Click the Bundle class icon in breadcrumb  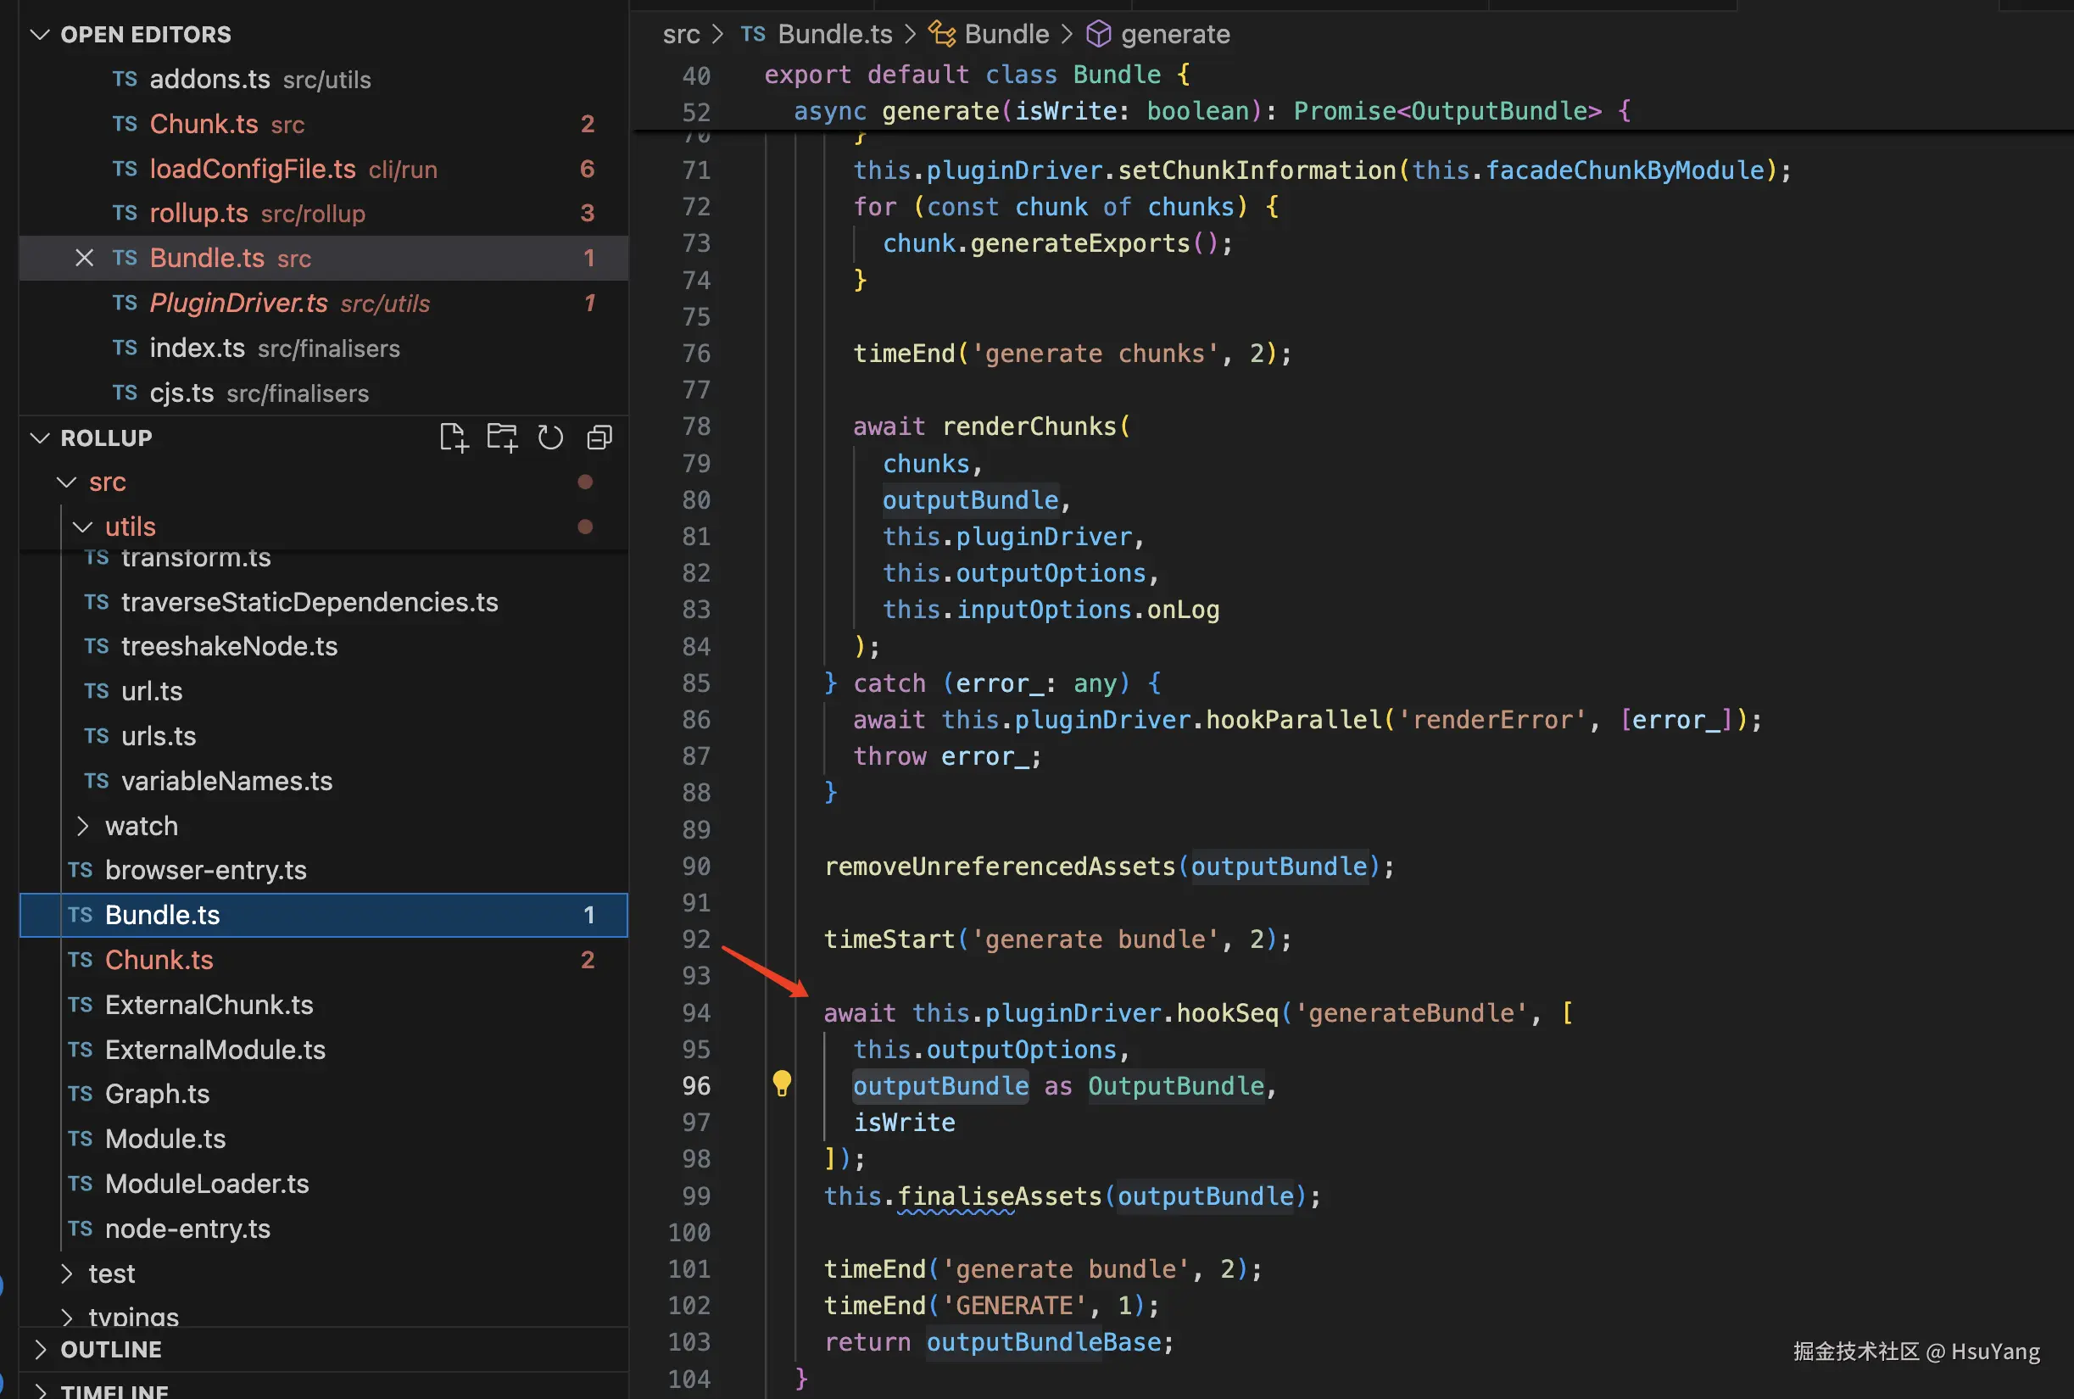click(941, 35)
